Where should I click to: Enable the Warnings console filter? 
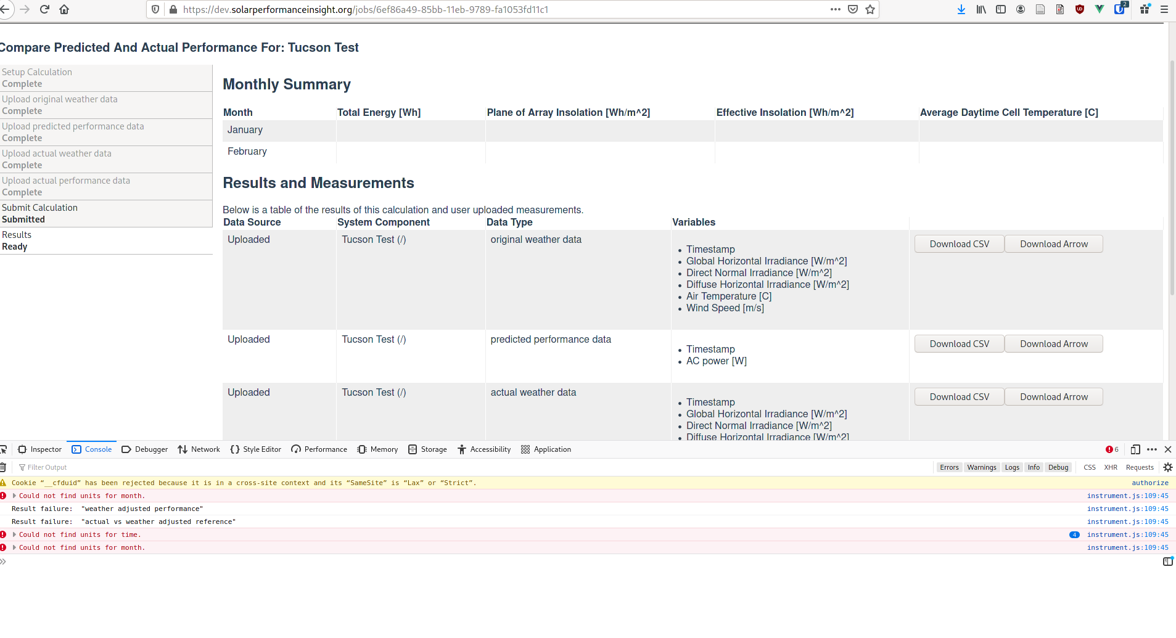pyautogui.click(x=982, y=467)
